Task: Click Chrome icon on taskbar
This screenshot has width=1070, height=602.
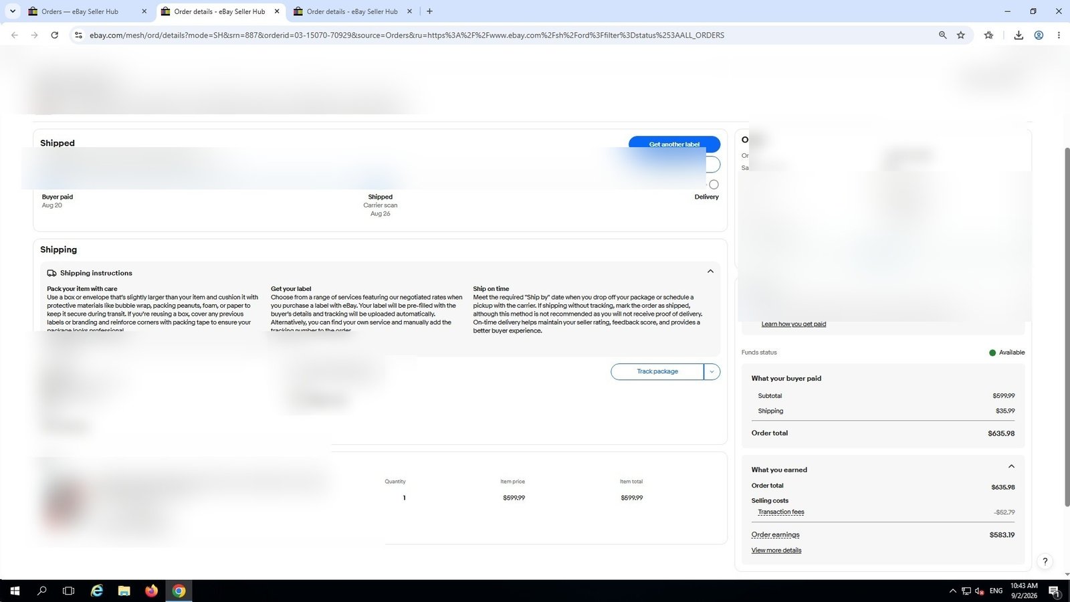Action: pos(179,591)
